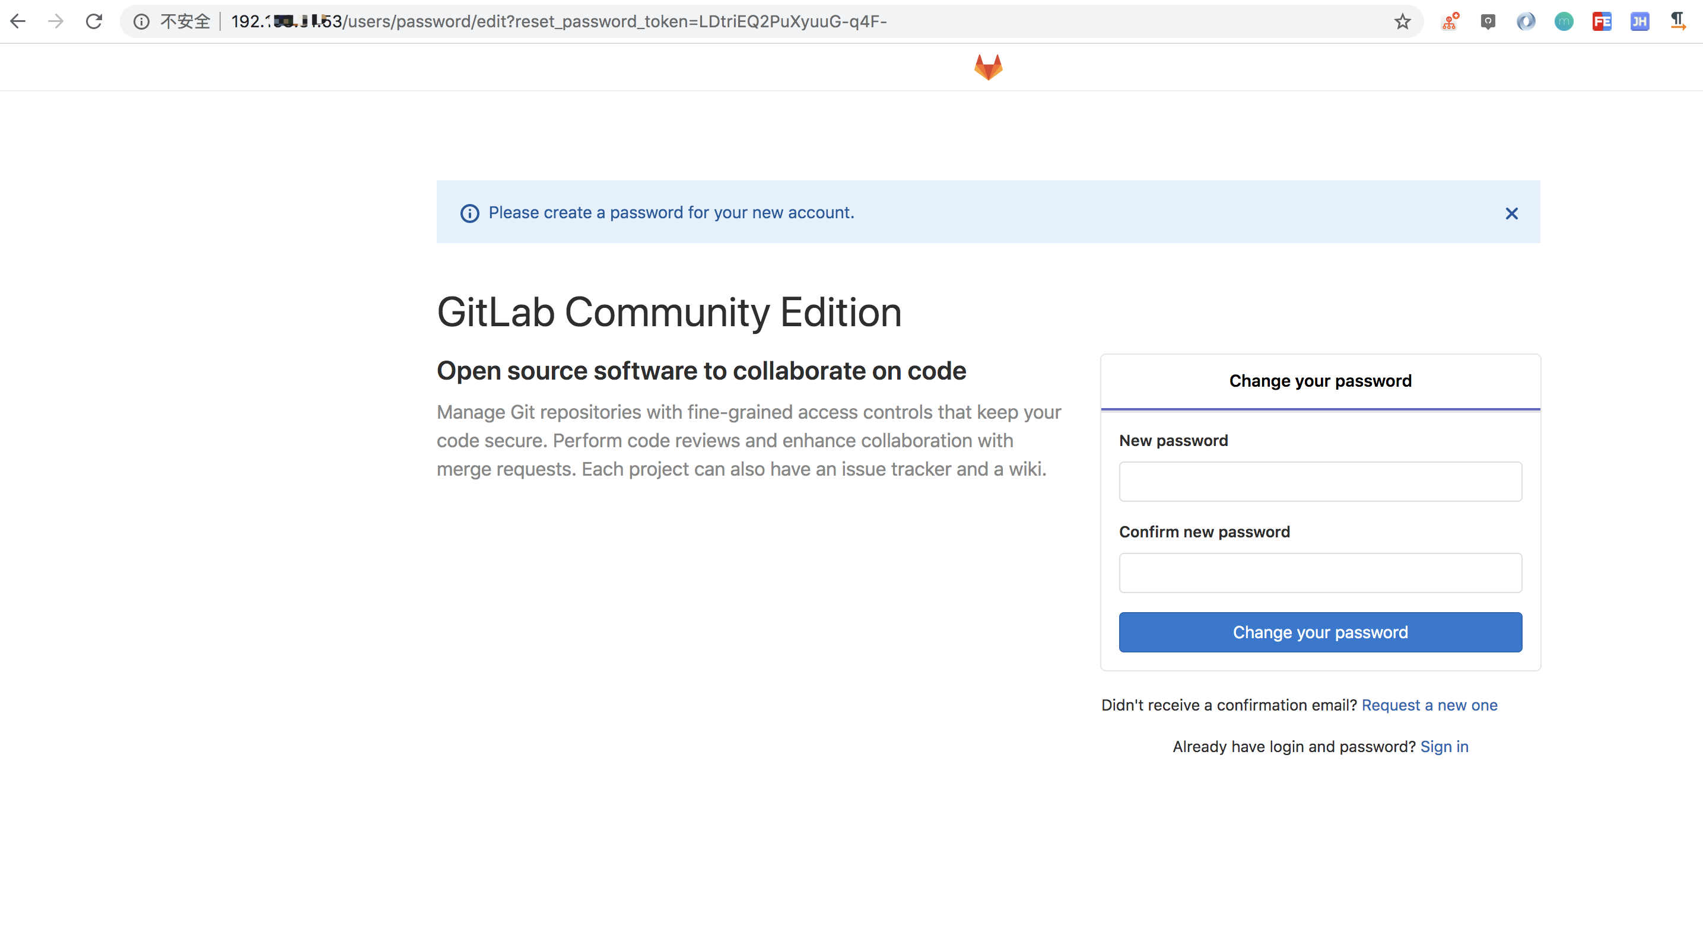Open the Request a new one link
The height and width of the screenshot is (949, 1703).
coord(1430,705)
